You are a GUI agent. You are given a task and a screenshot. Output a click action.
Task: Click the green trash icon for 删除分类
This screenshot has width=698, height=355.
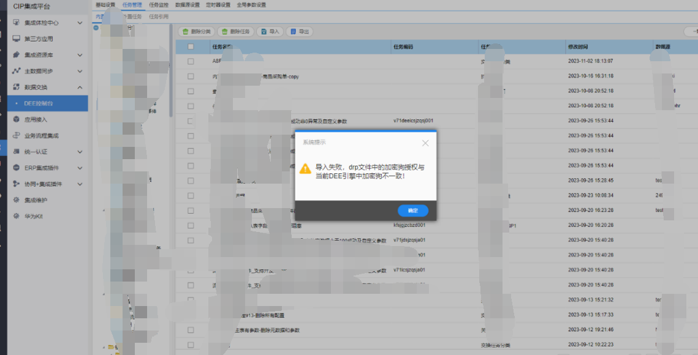tap(186, 32)
